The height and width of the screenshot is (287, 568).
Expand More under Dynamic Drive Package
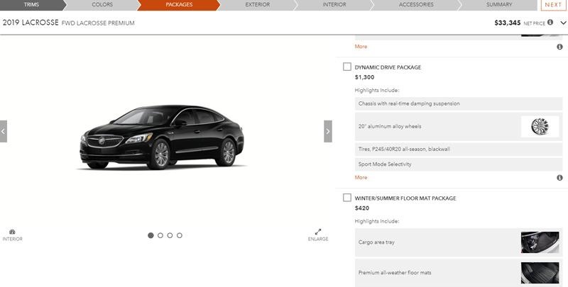click(361, 177)
